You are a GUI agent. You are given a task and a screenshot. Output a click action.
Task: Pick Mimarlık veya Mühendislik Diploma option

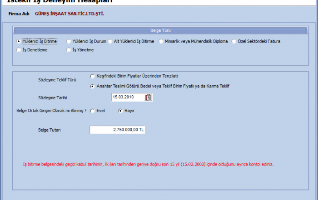[161, 41]
